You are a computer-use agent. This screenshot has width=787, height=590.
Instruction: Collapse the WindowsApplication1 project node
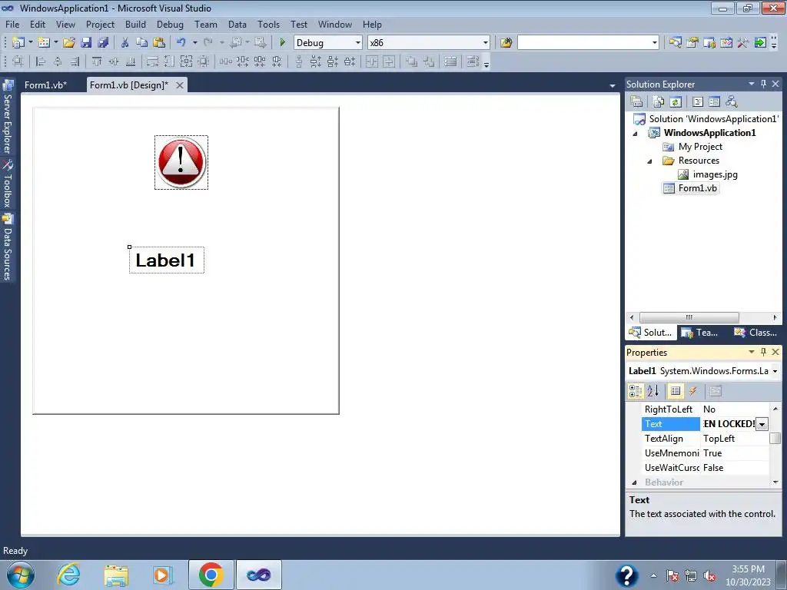click(635, 134)
